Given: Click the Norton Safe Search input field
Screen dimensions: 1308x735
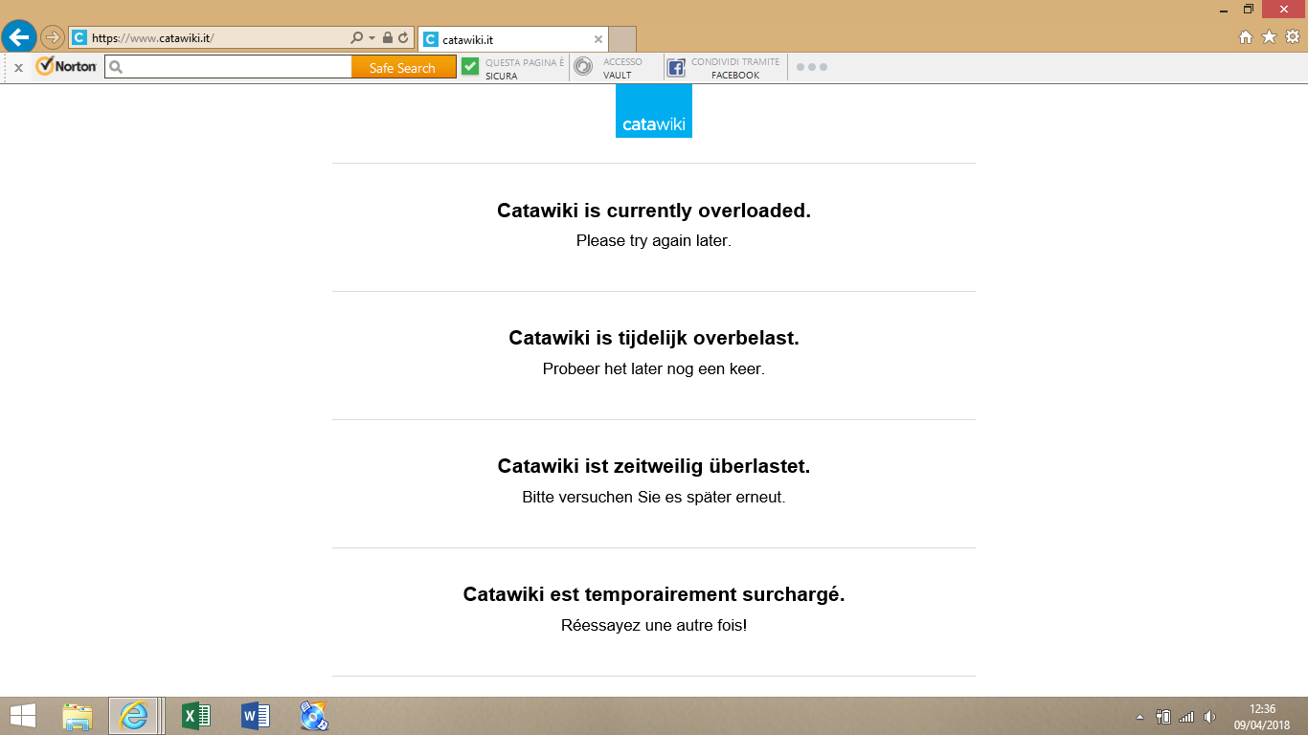Looking at the screenshot, I should point(229,67).
